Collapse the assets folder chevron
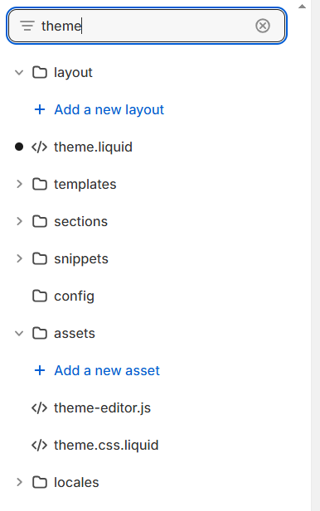 click(19, 334)
